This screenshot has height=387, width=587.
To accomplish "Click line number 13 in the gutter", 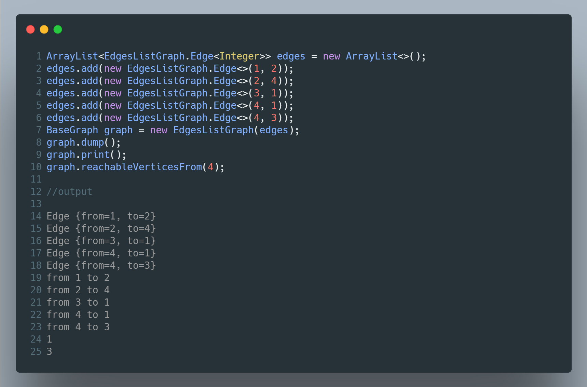I will tap(36, 204).
